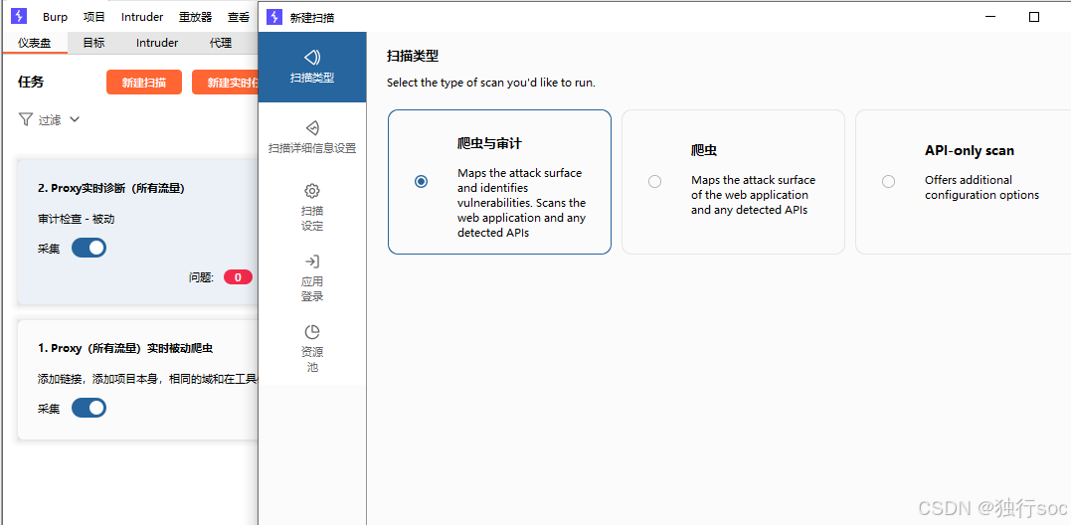Open the Burp menu
Screen dimensions: 1071x525
pos(56,17)
